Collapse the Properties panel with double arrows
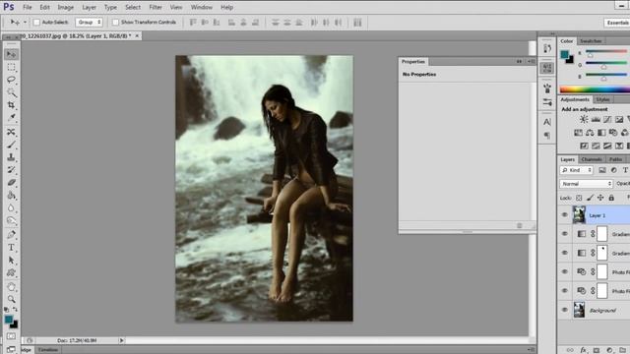 [x=519, y=61]
